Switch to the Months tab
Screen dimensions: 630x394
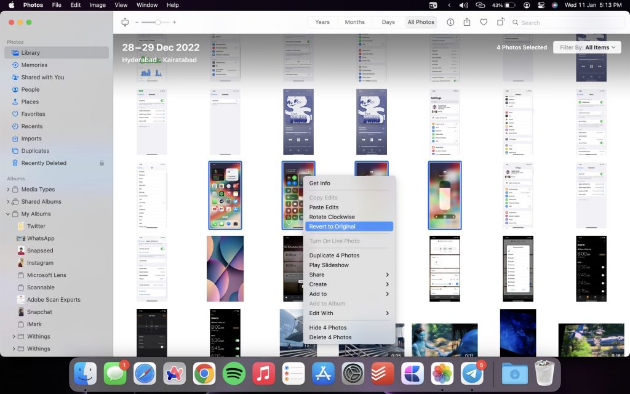pos(354,22)
